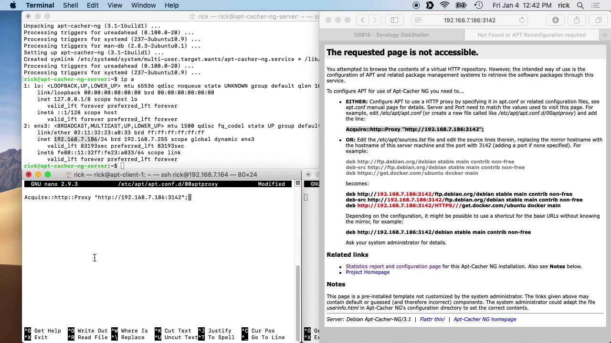The width and height of the screenshot is (611, 343).
Task: Open the View menu
Action: pyautogui.click(x=115, y=5)
